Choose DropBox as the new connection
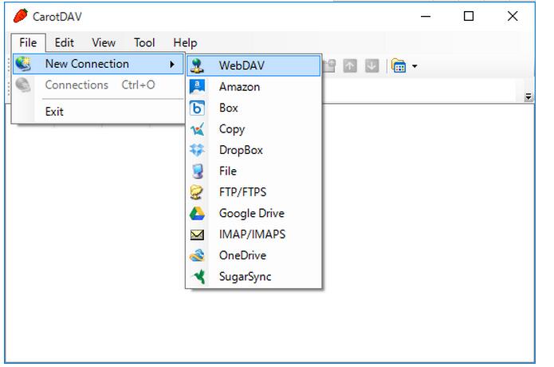Image resolution: width=554 pixels, height=367 pixels. (241, 150)
